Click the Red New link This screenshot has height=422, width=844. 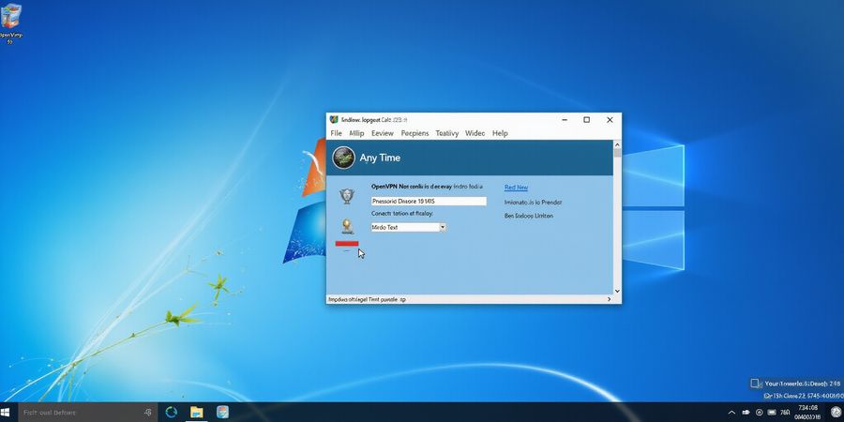[516, 188]
